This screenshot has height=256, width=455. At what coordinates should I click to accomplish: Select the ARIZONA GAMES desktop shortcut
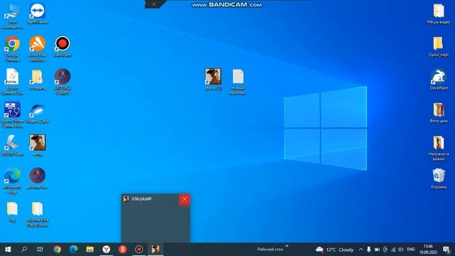click(63, 82)
